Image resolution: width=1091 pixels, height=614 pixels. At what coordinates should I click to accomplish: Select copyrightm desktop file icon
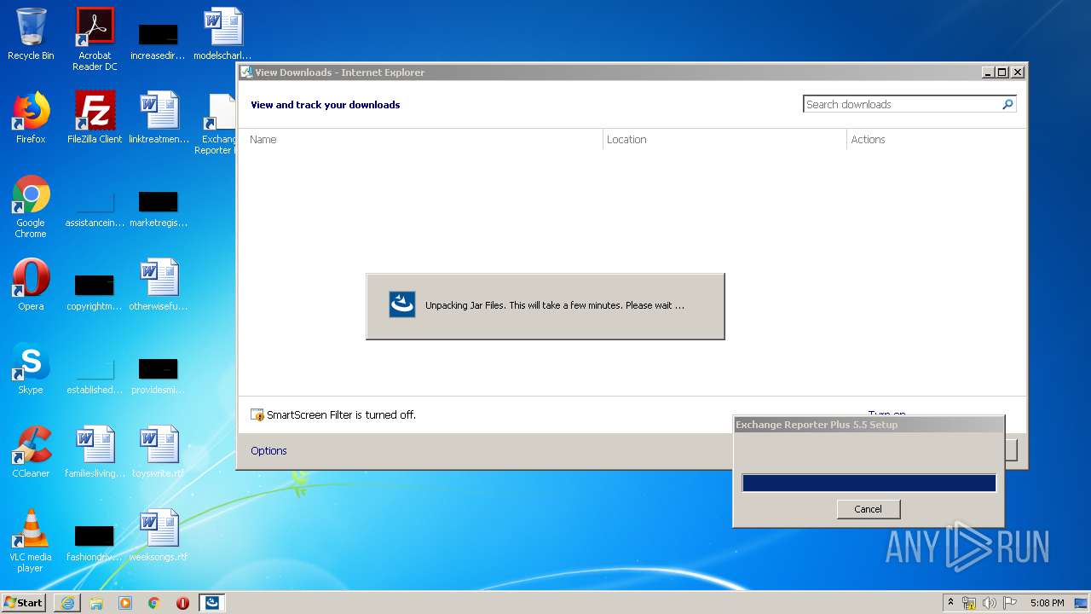[x=95, y=292]
